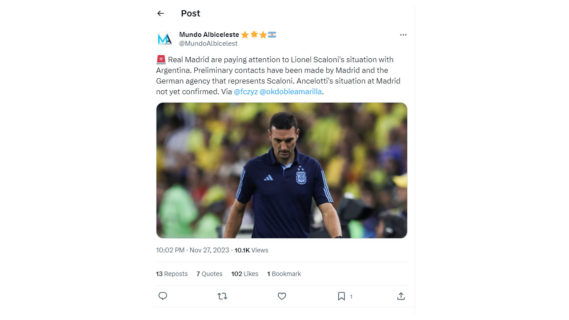Click the Mundo Albiceleste display name

pos(209,35)
